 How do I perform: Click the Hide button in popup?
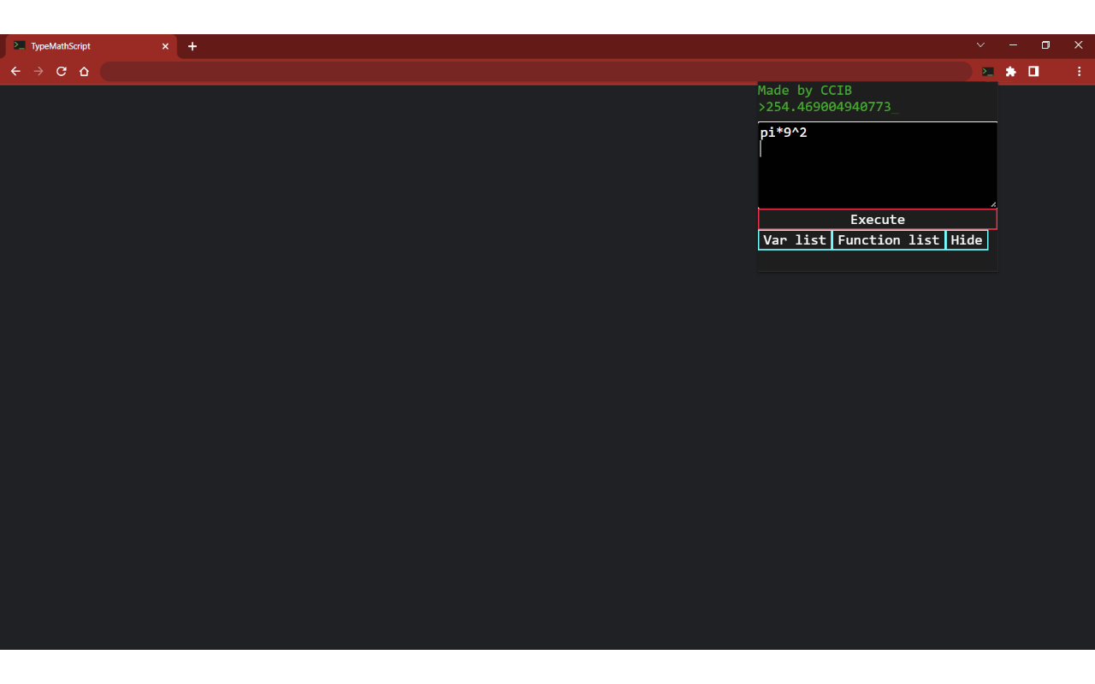tap(967, 240)
